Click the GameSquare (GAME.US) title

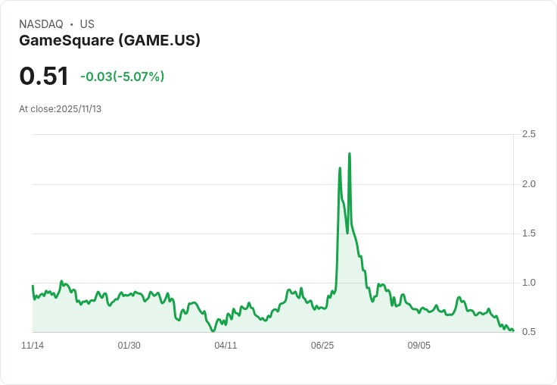(x=110, y=40)
